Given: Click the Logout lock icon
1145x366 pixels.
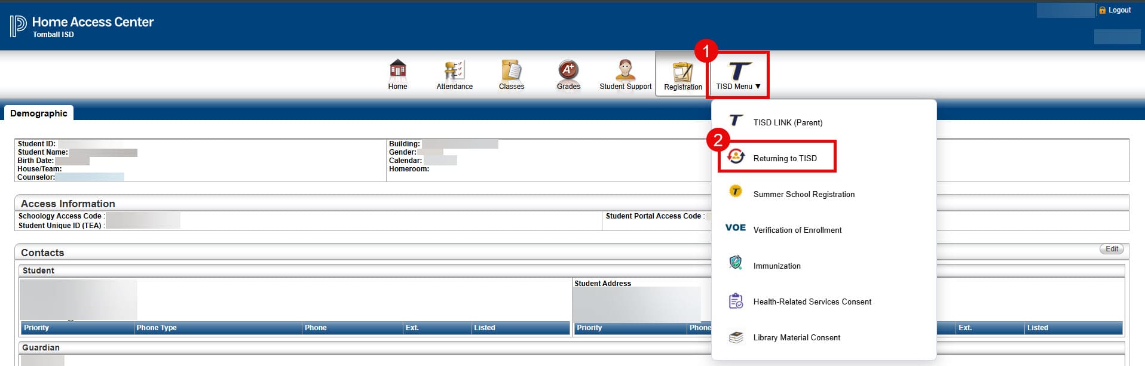Looking at the screenshot, I should 1103,10.
